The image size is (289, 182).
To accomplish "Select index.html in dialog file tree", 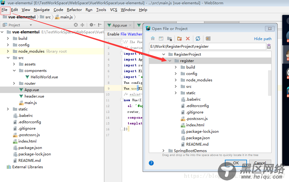I will [195, 125].
